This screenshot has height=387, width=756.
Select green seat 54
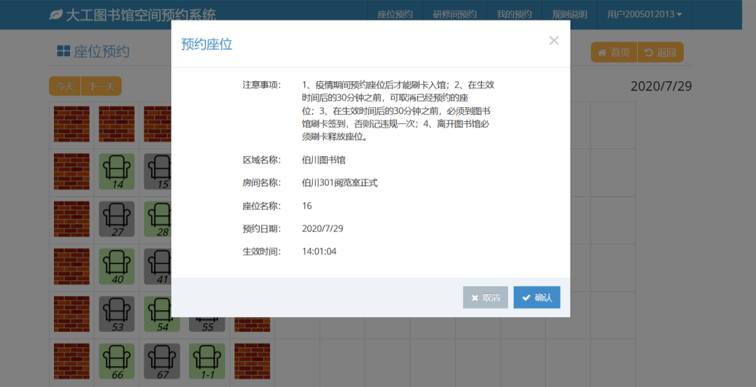[162, 314]
